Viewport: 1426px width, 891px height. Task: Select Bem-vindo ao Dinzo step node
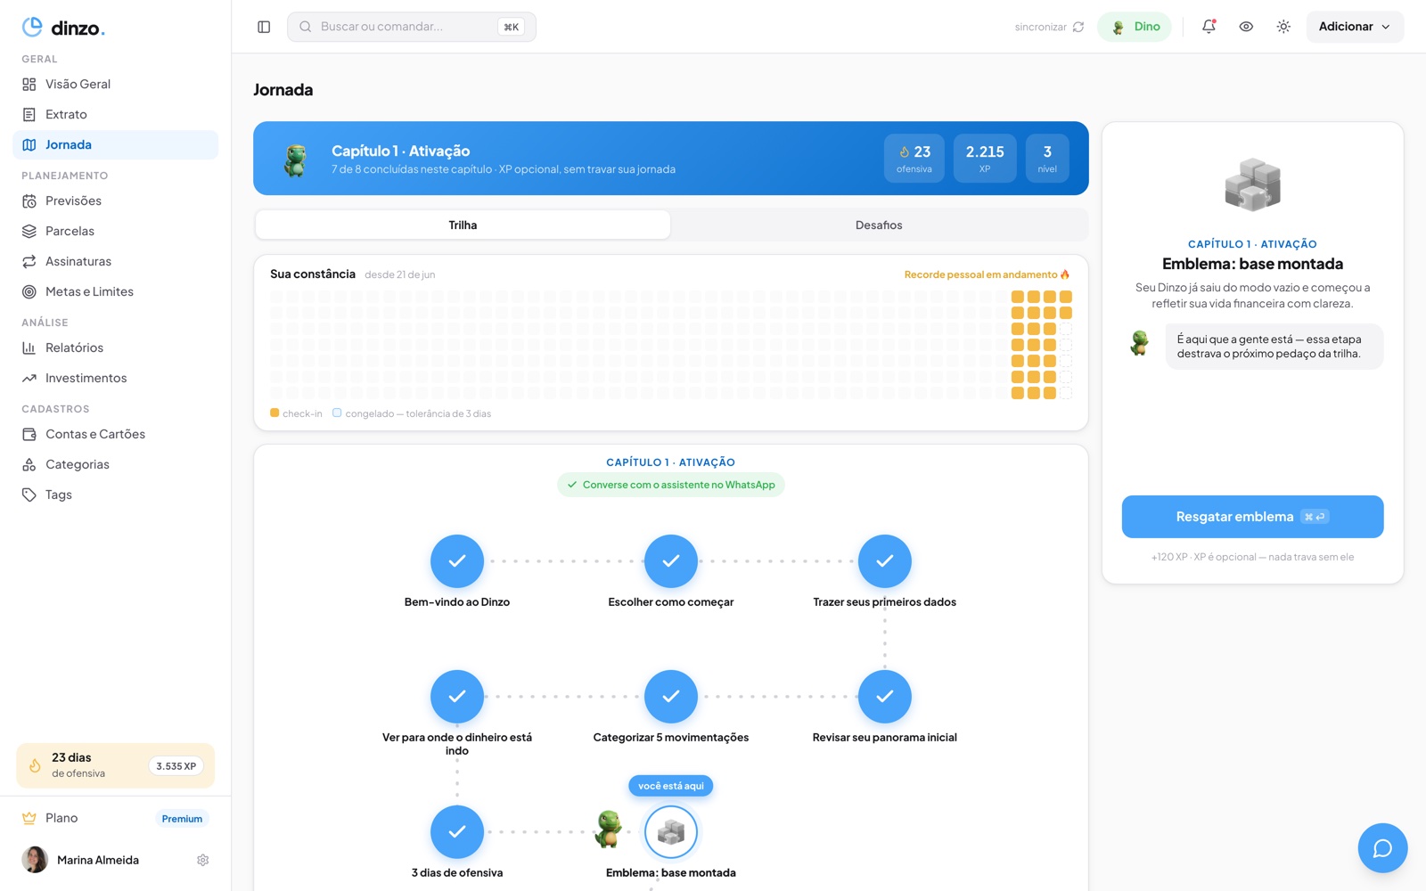[457, 561]
